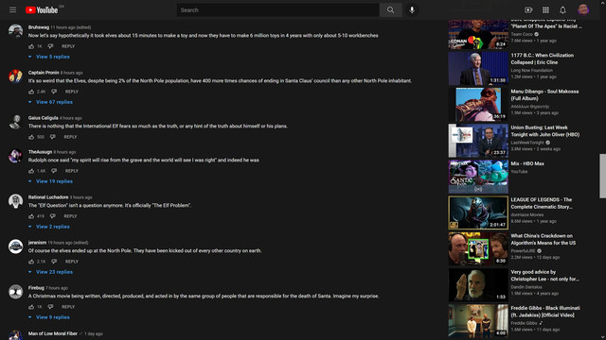Expand View 19 replies
The width and height of the screenshot is (606, 340).
tap(50, 181)
